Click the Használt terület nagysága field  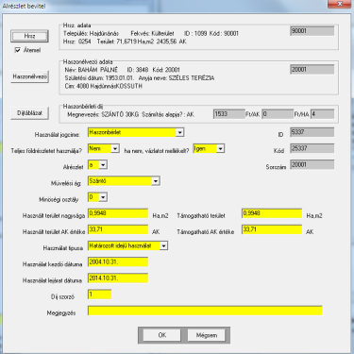click(118, 213)
